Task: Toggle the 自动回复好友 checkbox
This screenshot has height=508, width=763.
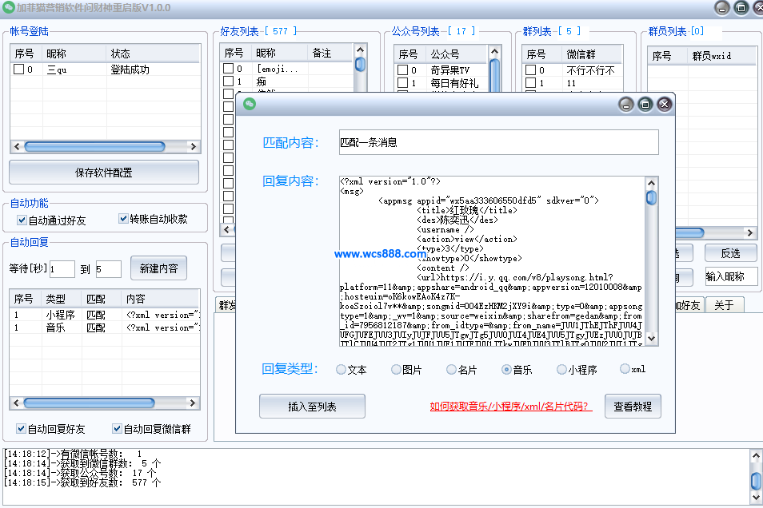Action: point(22,429)
